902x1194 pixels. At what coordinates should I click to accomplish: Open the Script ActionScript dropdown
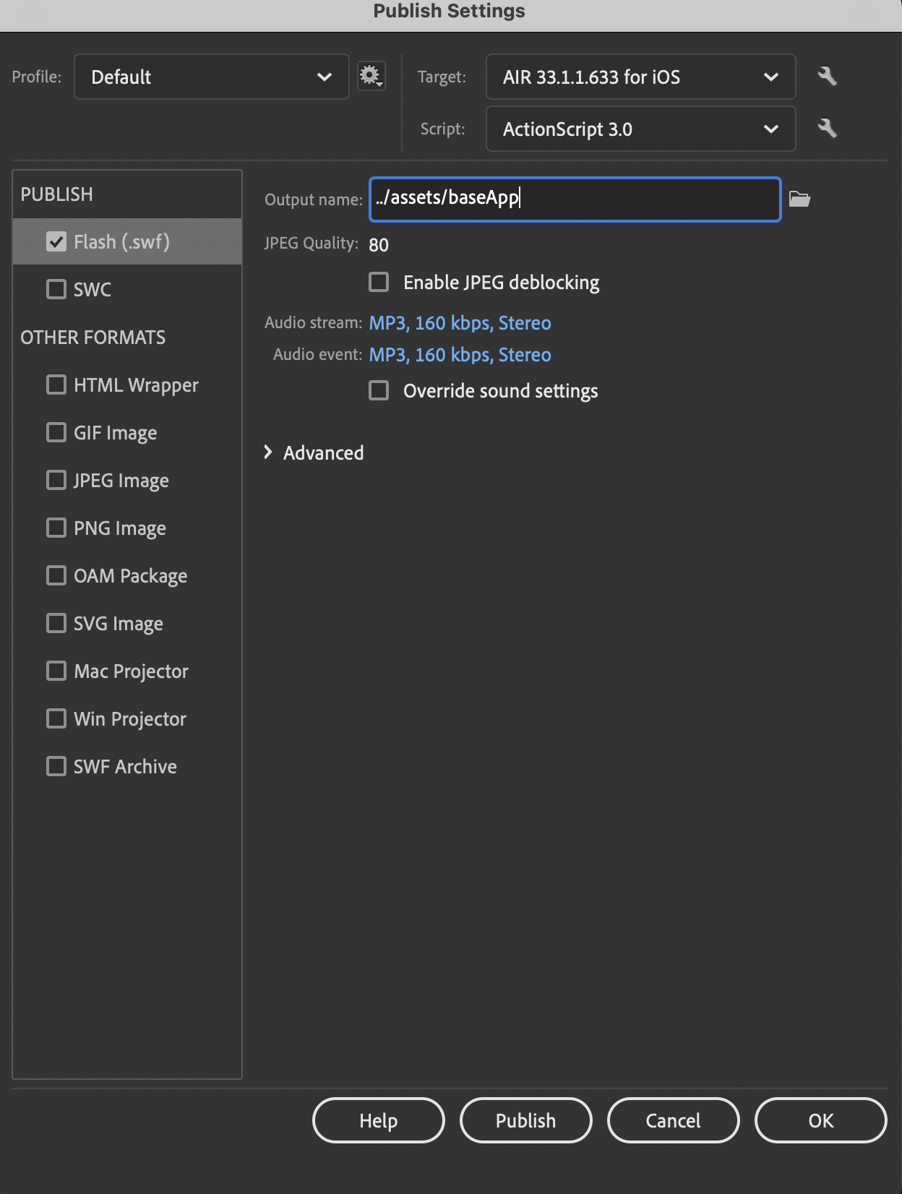click(640, 129)
